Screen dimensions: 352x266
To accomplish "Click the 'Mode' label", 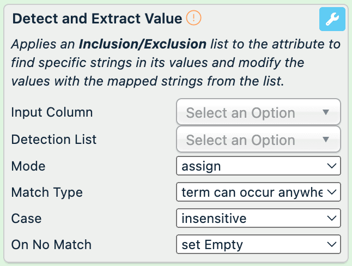I will coord(28,166).
